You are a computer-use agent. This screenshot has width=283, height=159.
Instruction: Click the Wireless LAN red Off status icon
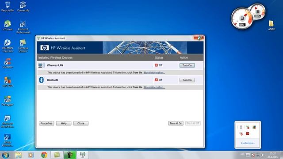click(156, 65)
